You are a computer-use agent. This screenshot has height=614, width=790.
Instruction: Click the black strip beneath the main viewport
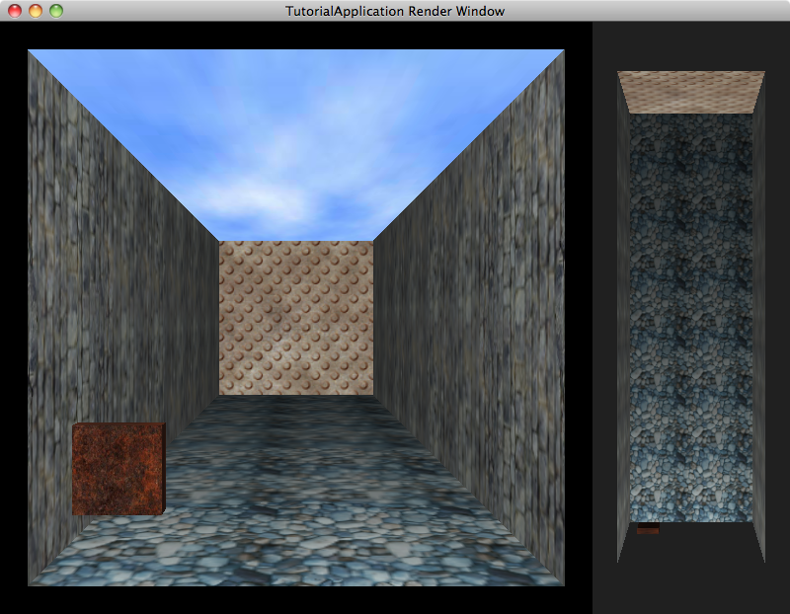[296, 600]
